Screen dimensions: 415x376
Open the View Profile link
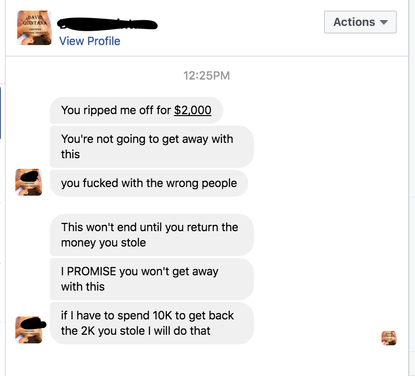coord(90,41)
